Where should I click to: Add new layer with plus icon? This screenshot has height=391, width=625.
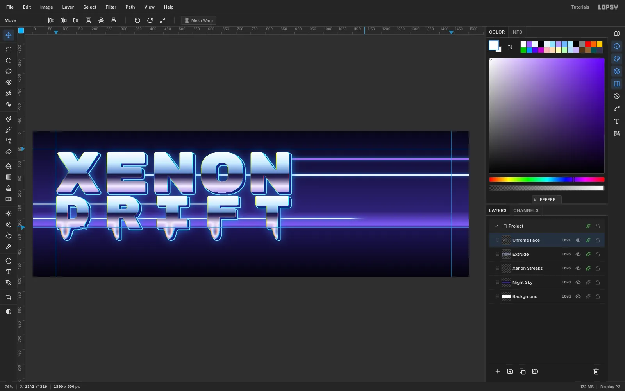click(498, 371)
